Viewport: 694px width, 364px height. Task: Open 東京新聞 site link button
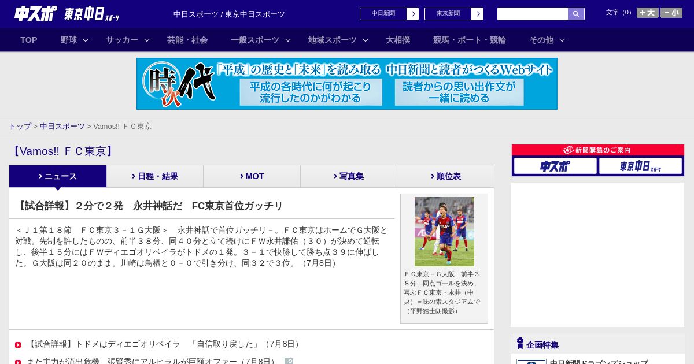coord(448,14)
